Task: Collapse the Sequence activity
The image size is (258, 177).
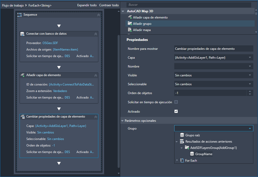Action: click(x=99, y=15)
